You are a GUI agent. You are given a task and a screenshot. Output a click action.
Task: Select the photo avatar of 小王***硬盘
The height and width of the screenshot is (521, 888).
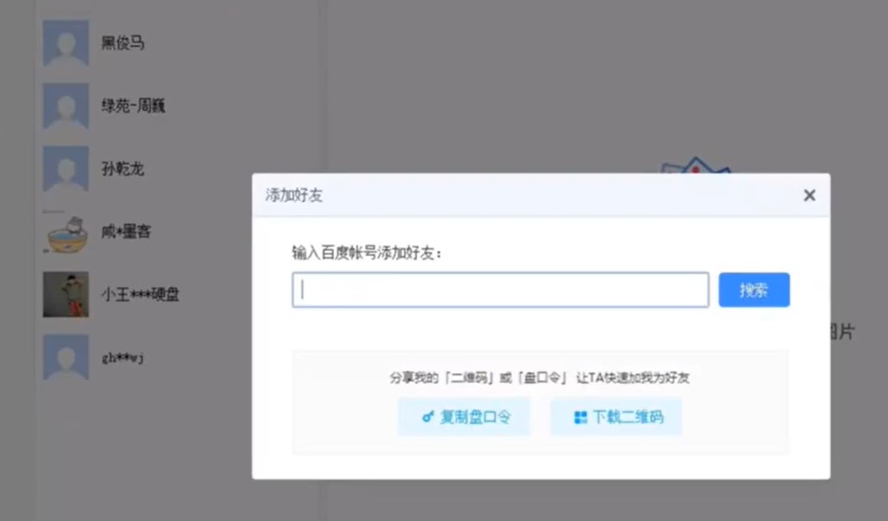coord(66,295)
